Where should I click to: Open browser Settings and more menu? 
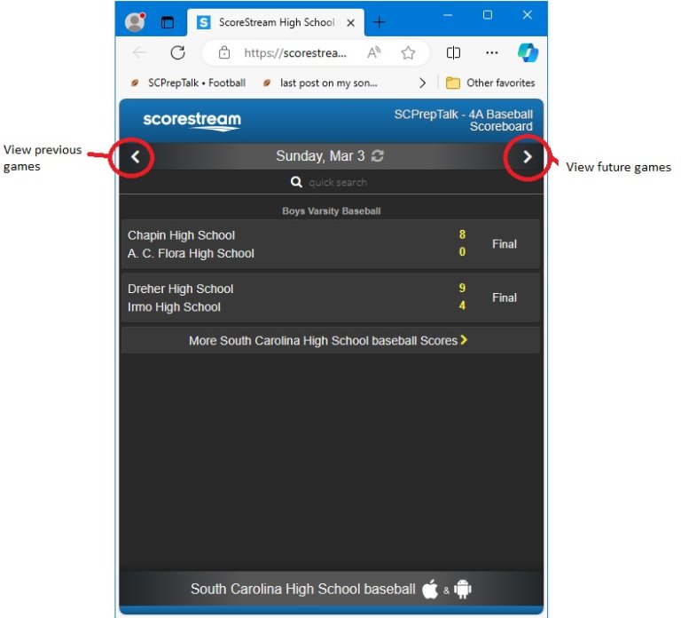tap(491, 52)
